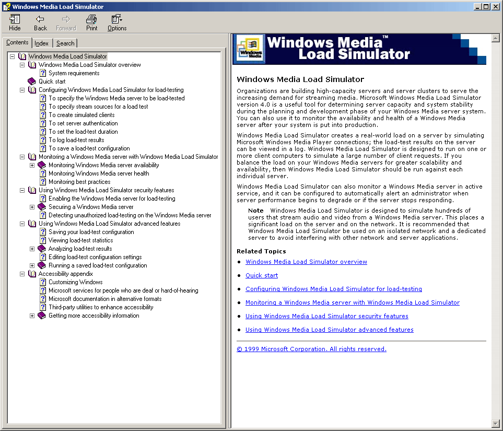The height and width of the screenshot is (431, 503).
Task: Click the question icon beside Customizing Windows
Action: coord(43,282)
